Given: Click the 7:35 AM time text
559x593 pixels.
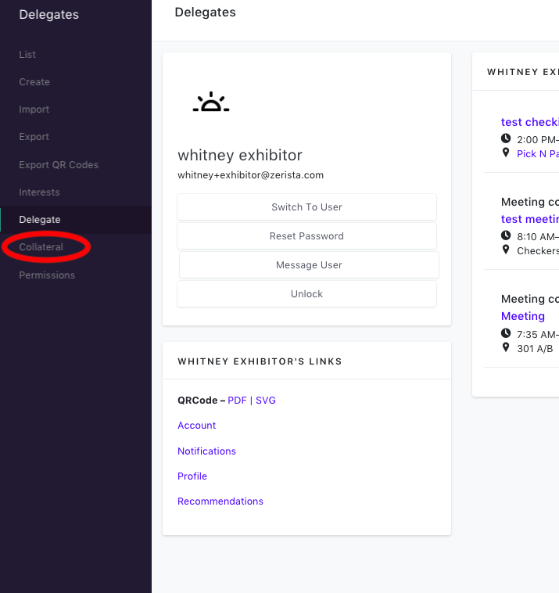Looking at the screenshot, I should coord(538,335).
